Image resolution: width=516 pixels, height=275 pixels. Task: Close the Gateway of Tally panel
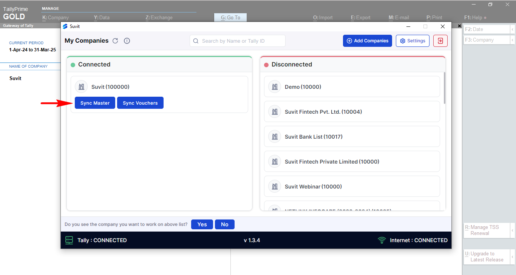(x=459, y=26)
